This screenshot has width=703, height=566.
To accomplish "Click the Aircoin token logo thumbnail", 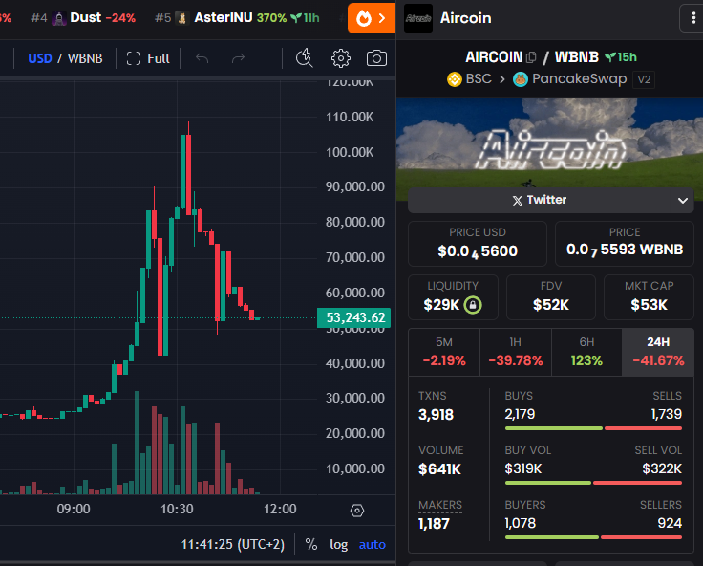I will point(418,18).
